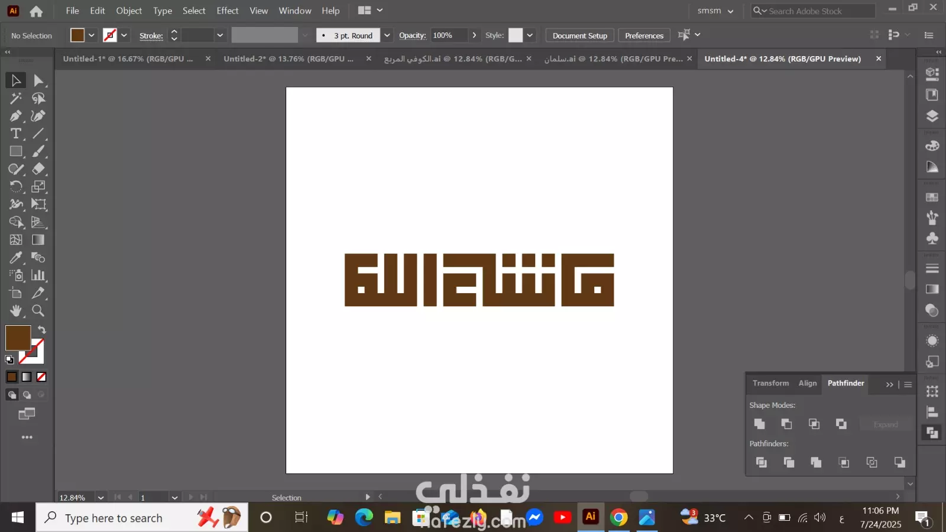
Task: Click the Document Setup button
Action: (x=580, y=35)
